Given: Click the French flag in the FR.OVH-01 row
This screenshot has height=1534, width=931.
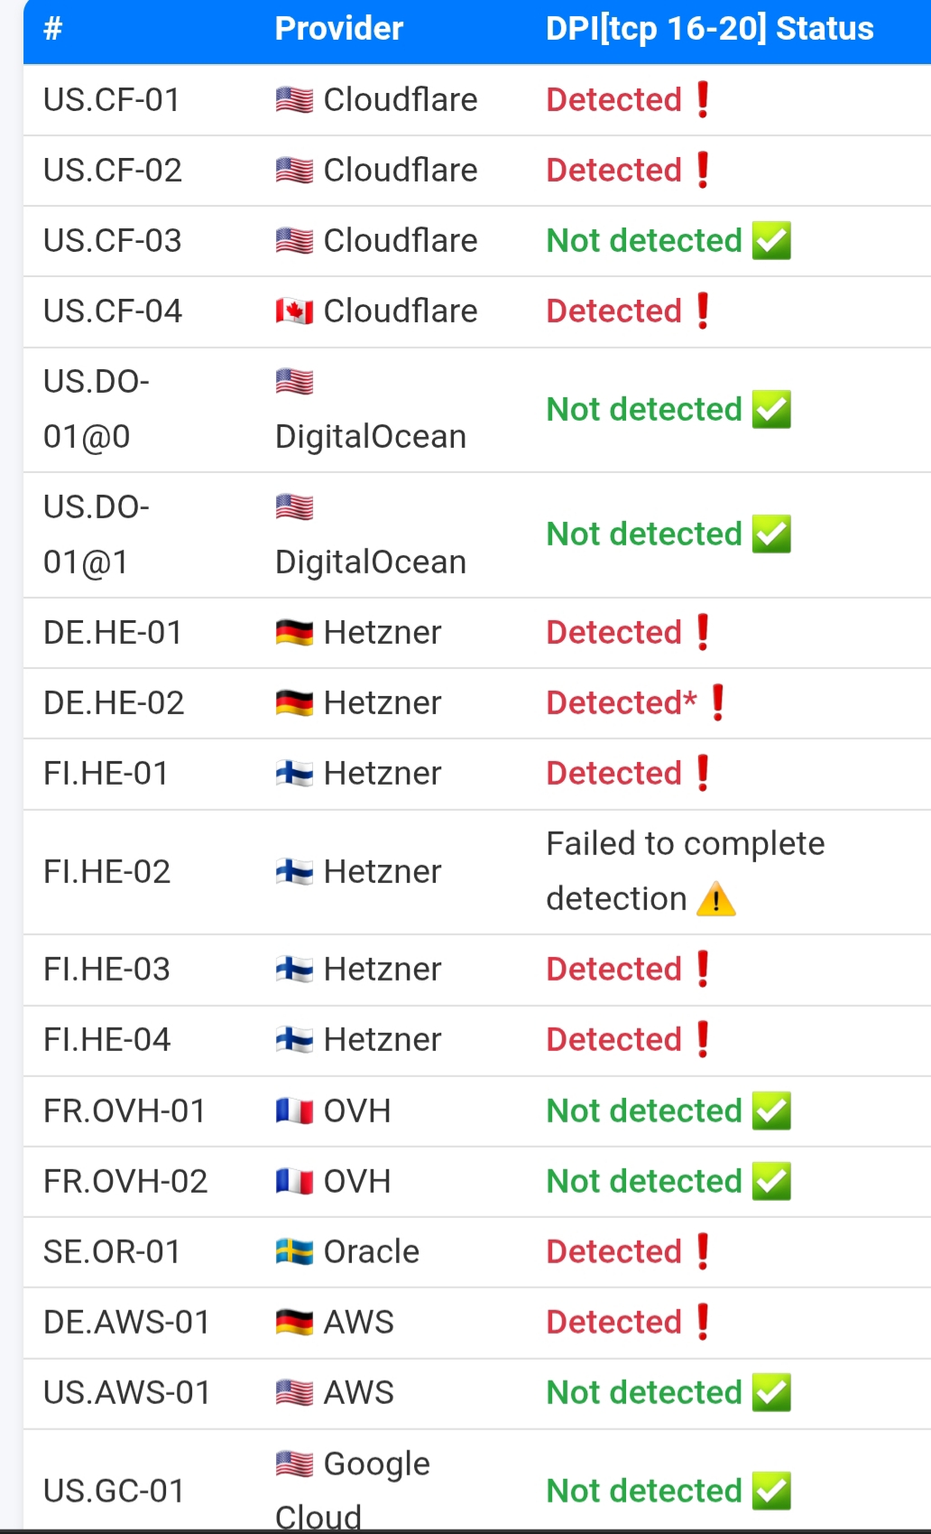Looking at the screenshot, I should coord(294,1111).
